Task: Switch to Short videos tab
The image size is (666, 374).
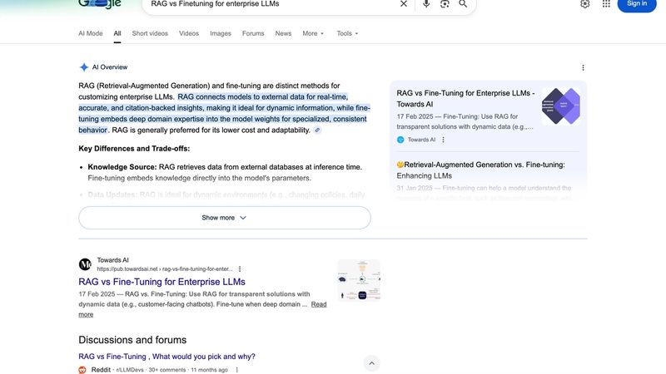Action: (150, 33)
